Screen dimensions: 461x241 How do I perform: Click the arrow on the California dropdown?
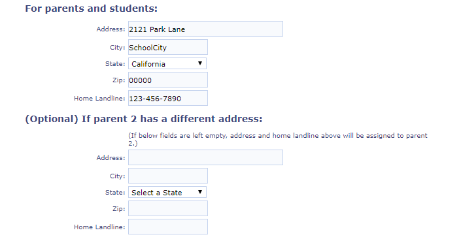200,63
